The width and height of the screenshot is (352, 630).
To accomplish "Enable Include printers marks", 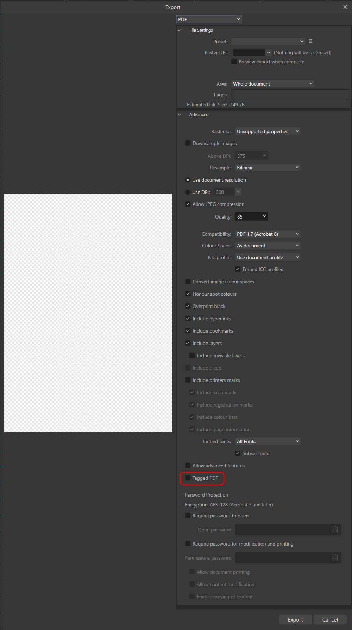I will (188, 380).
